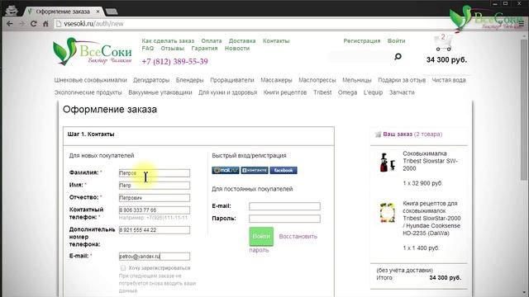Click the returning-customer E-mail field
This screenshot has width=529, height=297.
284,206
